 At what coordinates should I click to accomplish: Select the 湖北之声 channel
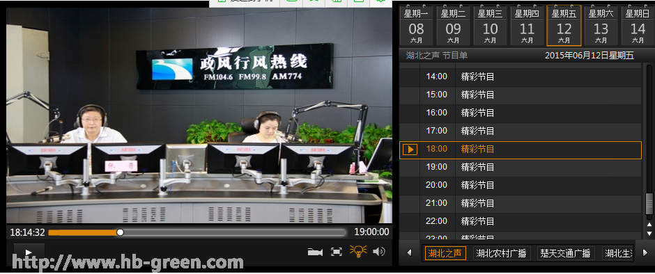pos(445,253)
